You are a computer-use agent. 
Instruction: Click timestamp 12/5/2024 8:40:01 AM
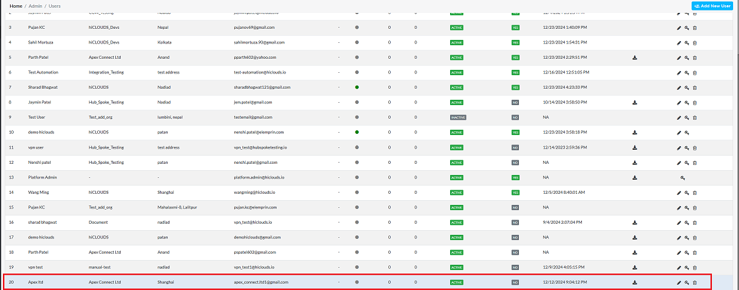tap(564, 192)
